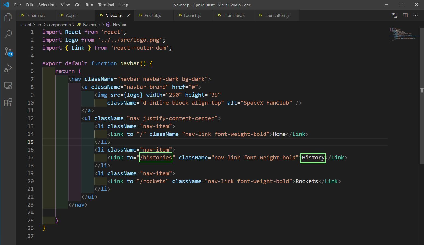
Task: Click line number 17 in the gutter
Action: click(30, 158)
